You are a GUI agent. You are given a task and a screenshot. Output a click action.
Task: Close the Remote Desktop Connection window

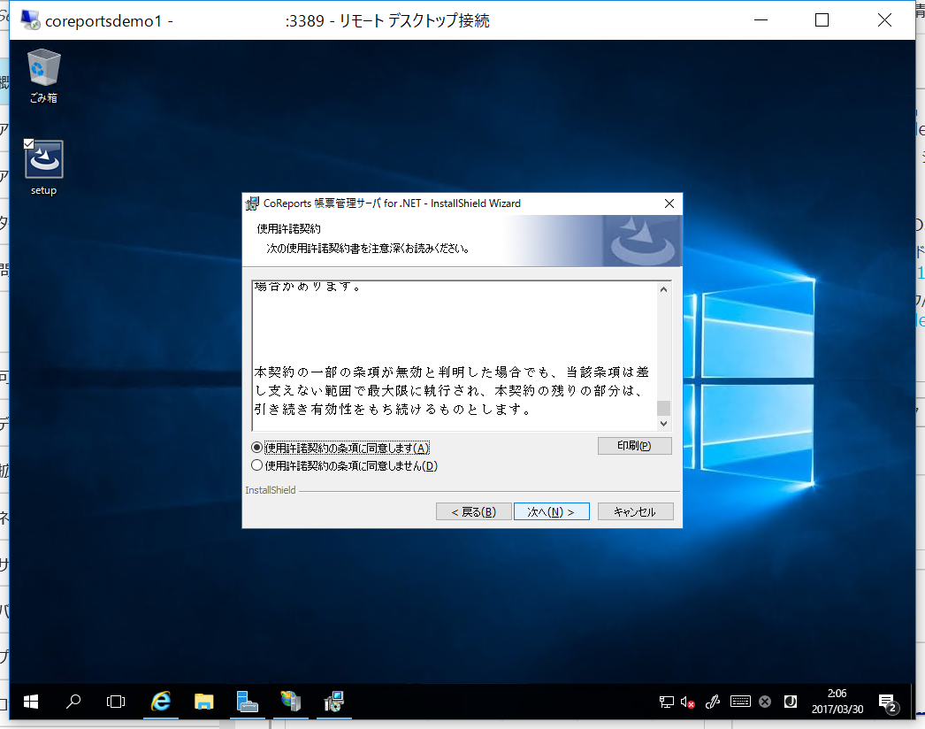(x=884, y=20)
